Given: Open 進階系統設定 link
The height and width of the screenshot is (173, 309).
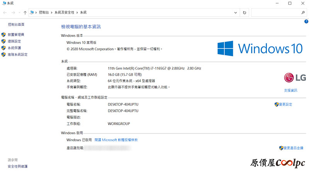Looking at the screenshot, I should tap(17, 55).
